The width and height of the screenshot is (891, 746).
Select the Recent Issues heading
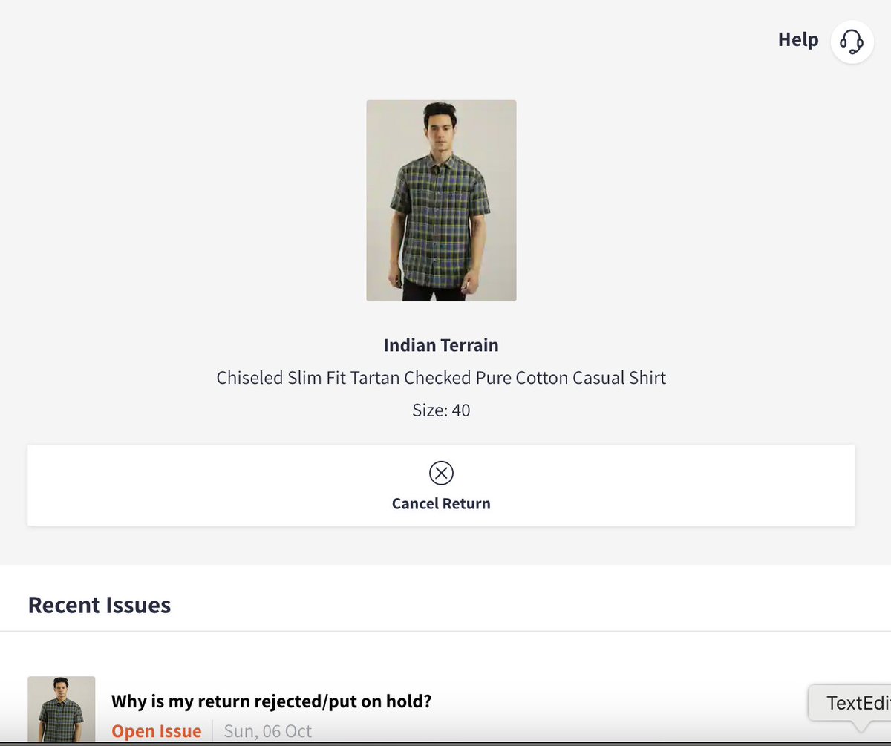tap(99, 604)
